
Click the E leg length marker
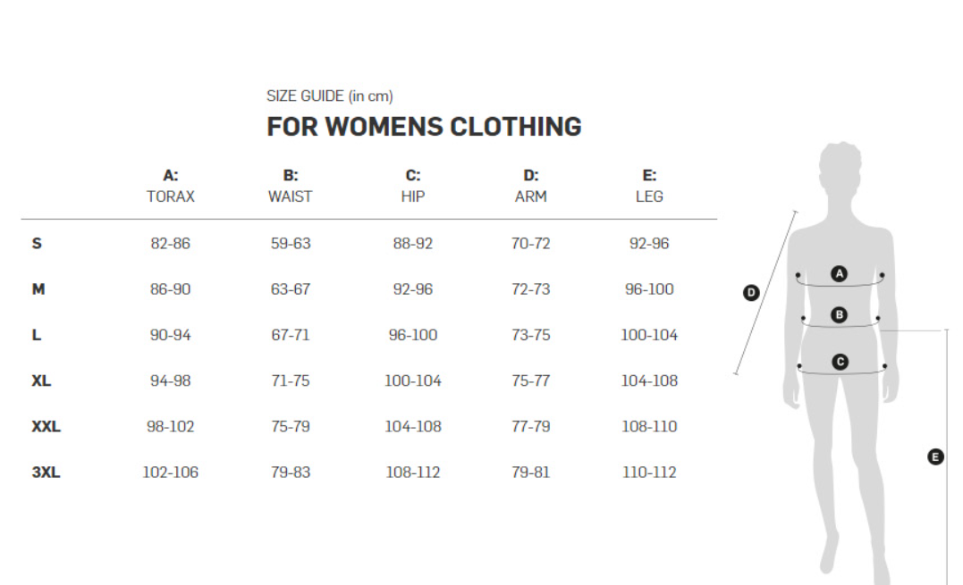click(x=935, y=457)
